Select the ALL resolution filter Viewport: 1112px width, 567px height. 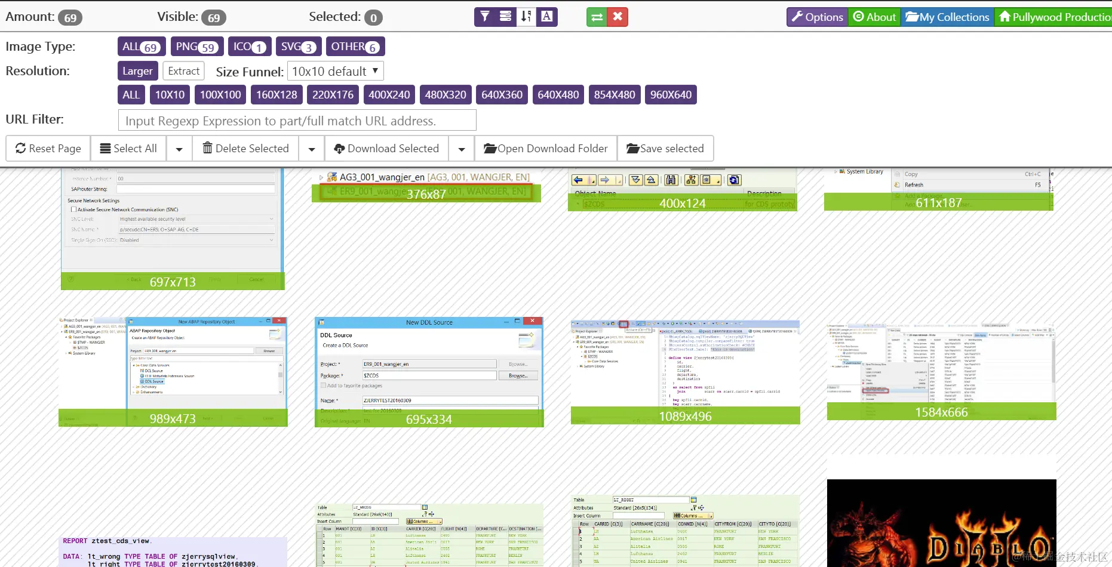pyautogui.click(x=131, y=95)
